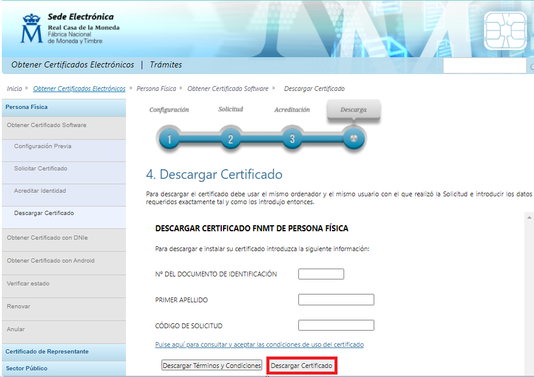Open Acreditar Identidad in sidebar

64,195
